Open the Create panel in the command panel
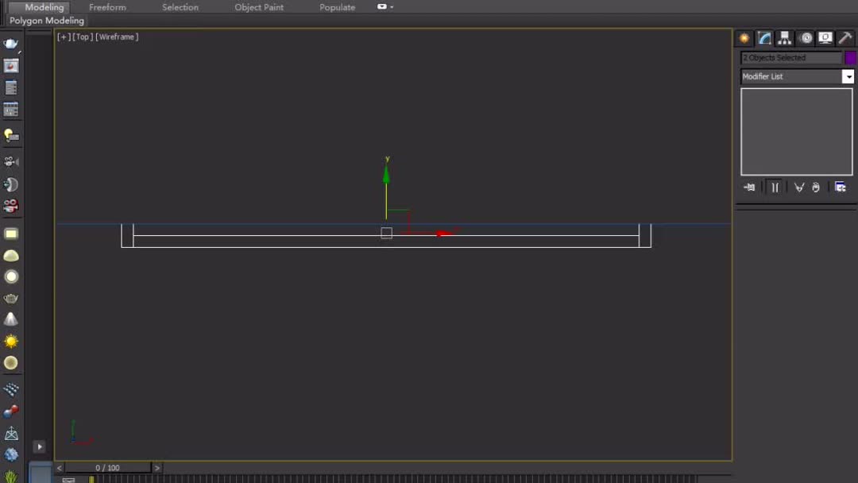This screenshot has width=858, height=483. pos(744,37)
